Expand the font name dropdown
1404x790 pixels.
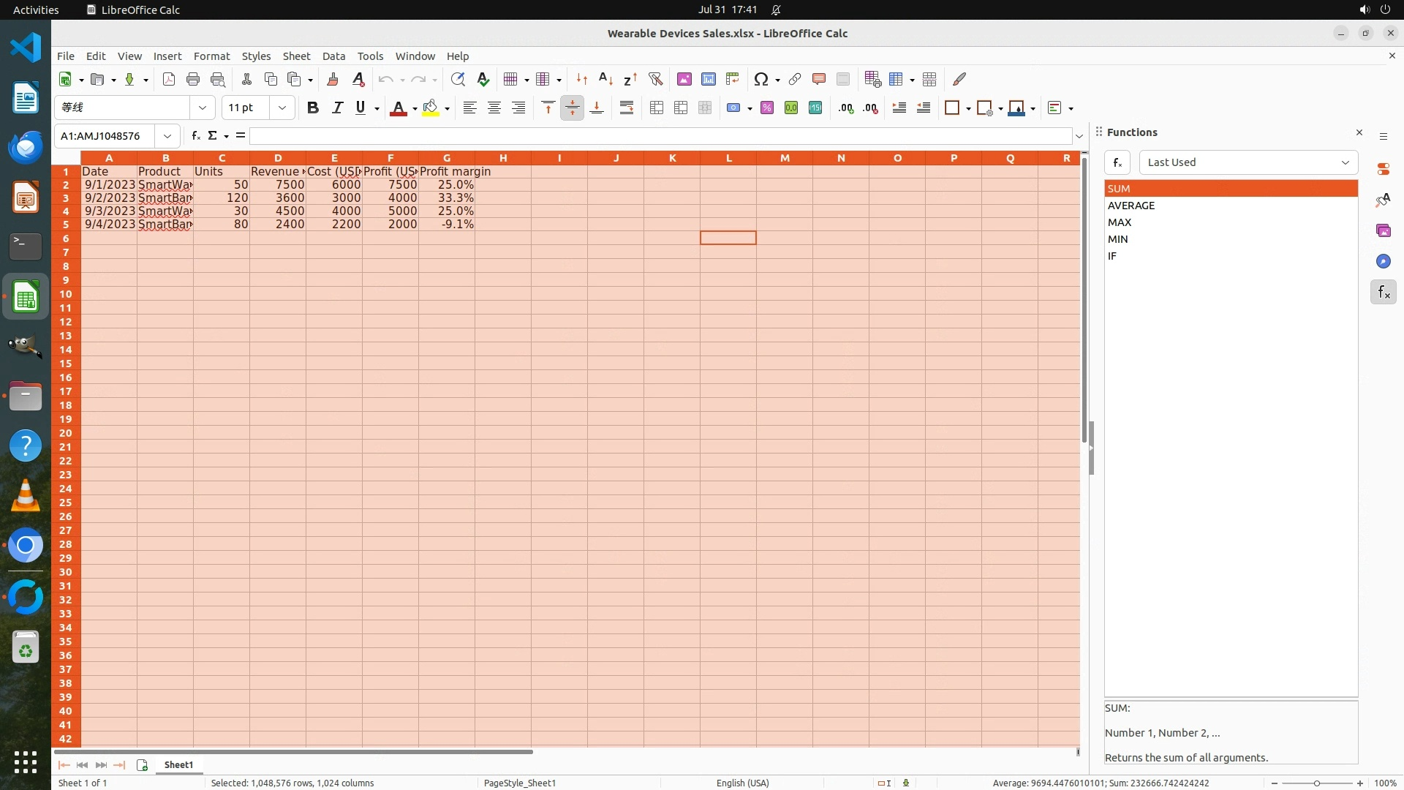203,108
